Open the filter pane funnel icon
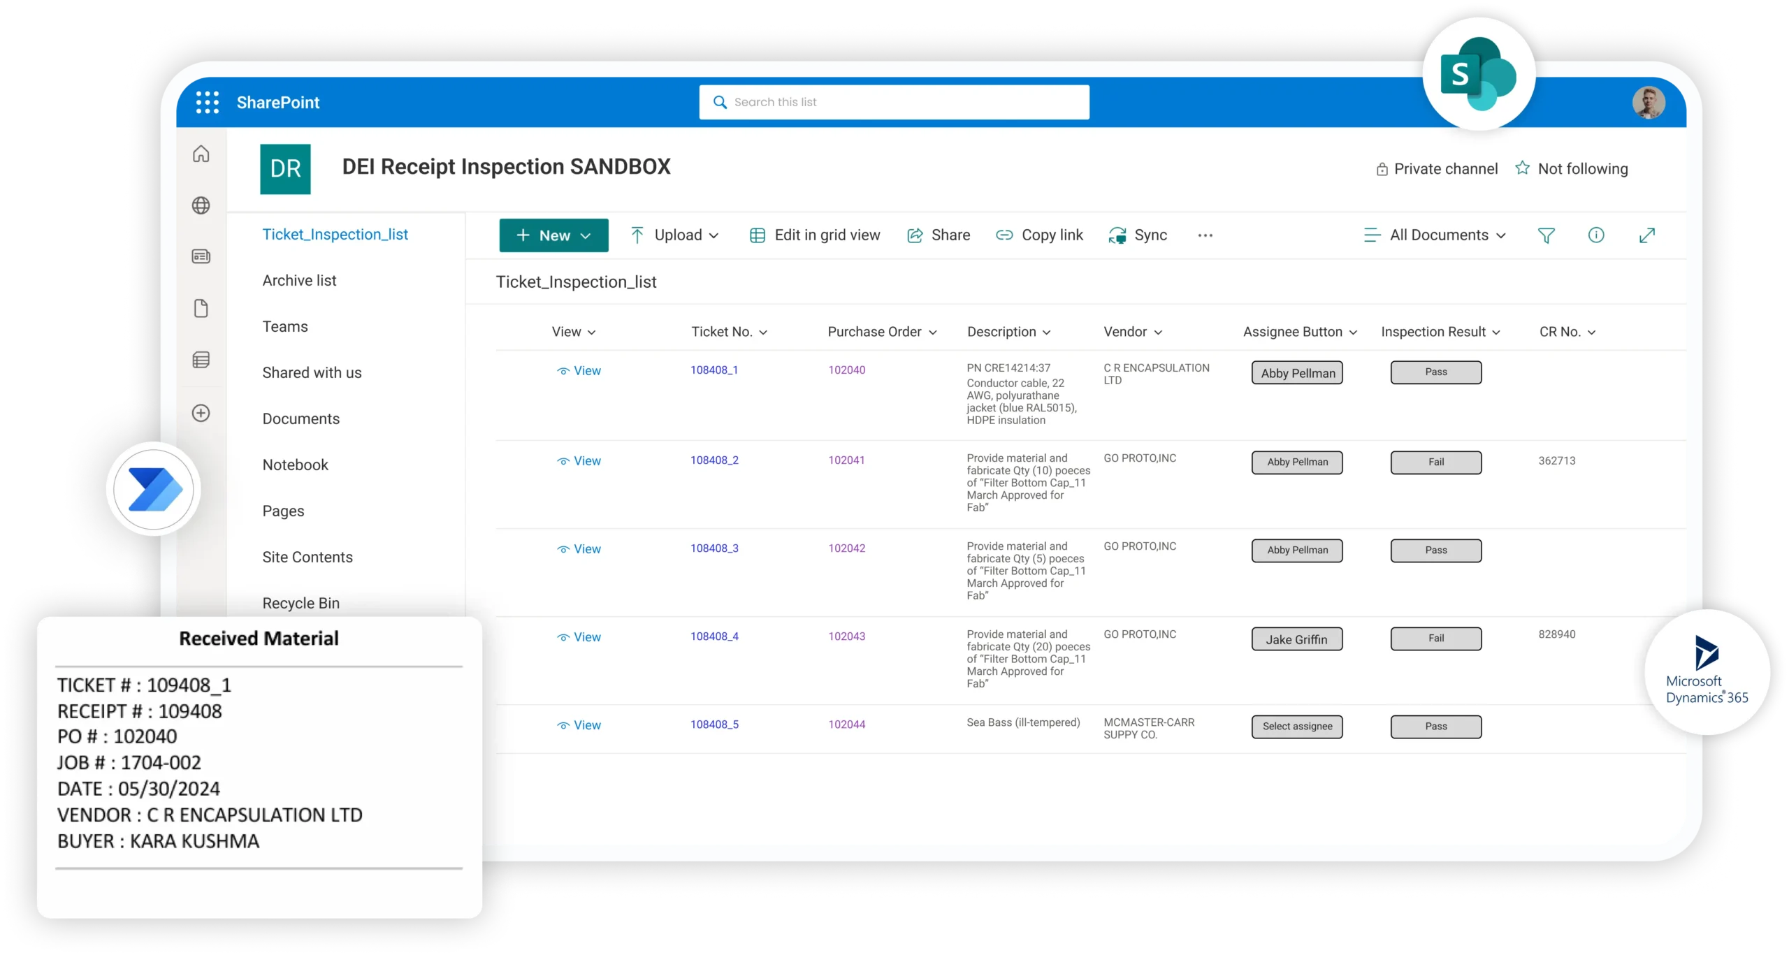1789x955 pixels. (1547, 235)
